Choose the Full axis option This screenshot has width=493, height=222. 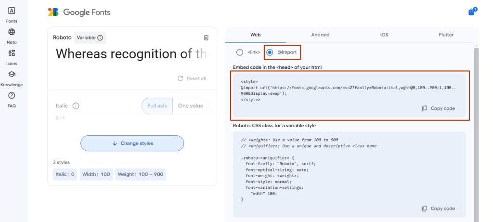pyautogui.click(x=157, y=106)
